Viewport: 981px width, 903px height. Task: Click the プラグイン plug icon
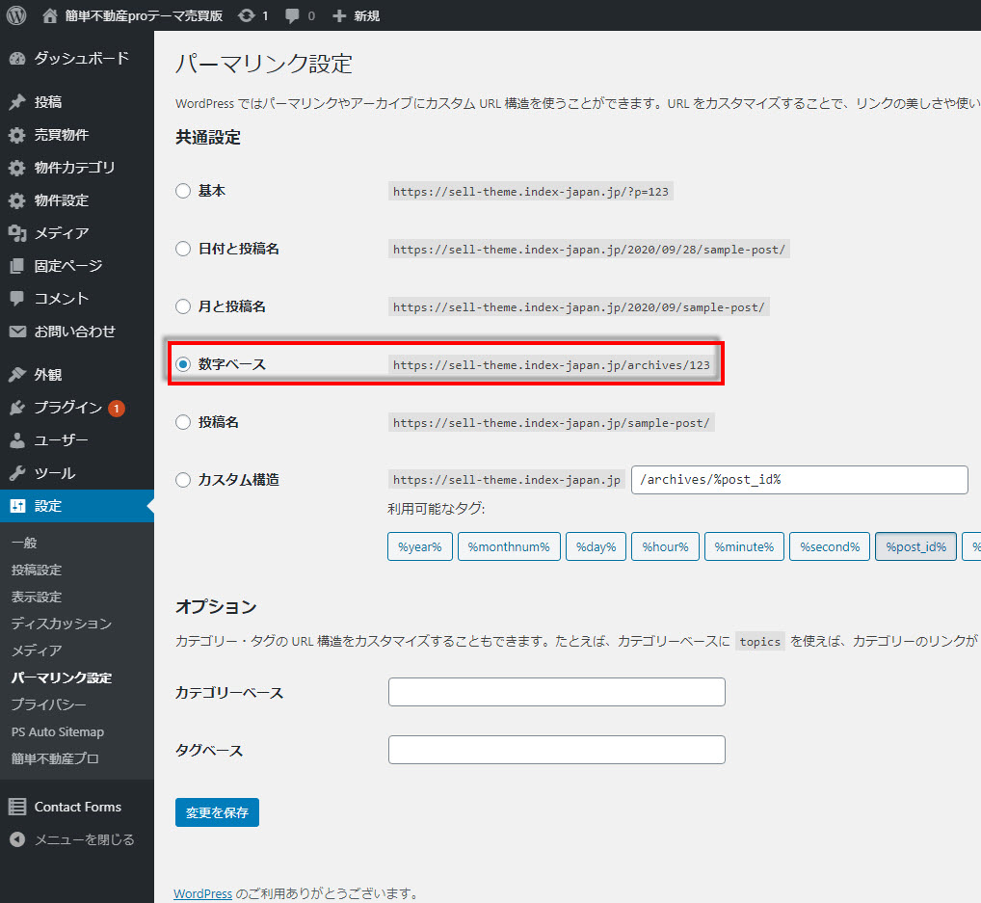pos(16,408)
